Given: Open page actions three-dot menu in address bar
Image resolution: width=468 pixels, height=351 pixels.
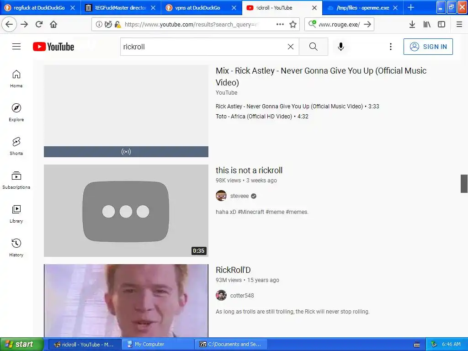Looking at the screenshot, I should coord(280,24).
